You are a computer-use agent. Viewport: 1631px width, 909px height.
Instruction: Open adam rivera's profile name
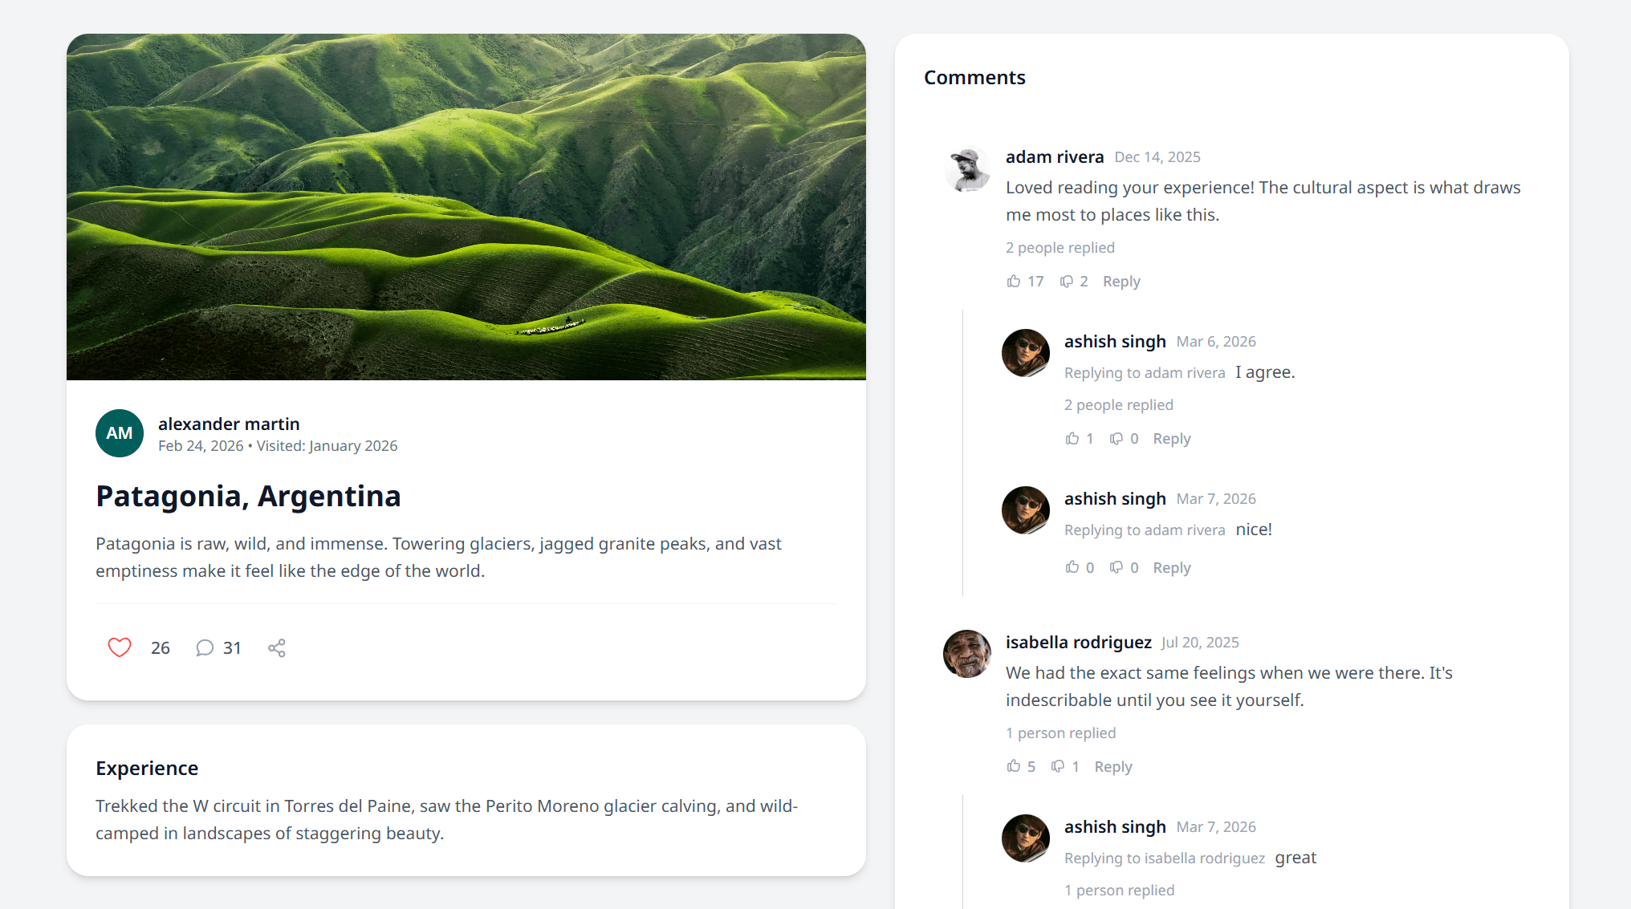click(x=1055, y=156)
